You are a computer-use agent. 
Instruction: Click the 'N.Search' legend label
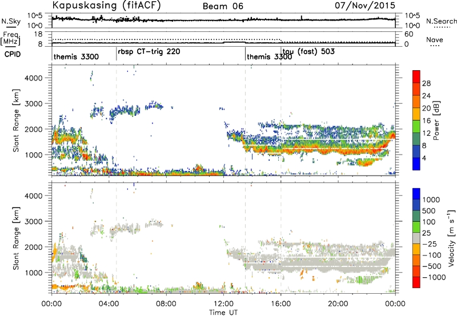point(441,21)
